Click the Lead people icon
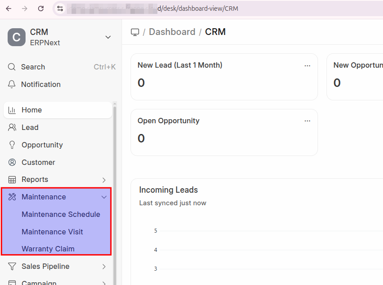 [x=12, y=127]
